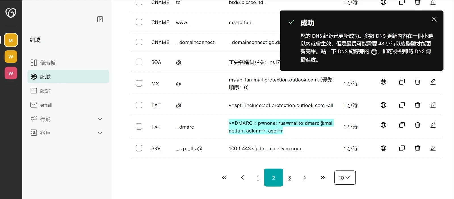Screen dimensions: 454x199
Task: Go to next page of records
Action: point(305,177)
